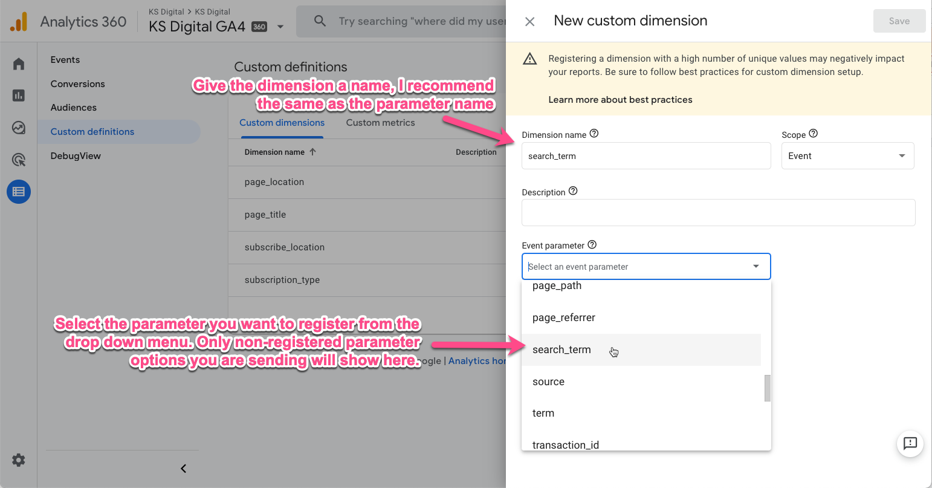Open the Reports bar chart icon
This screenshot has width=932, height=488.
[19, 96]
